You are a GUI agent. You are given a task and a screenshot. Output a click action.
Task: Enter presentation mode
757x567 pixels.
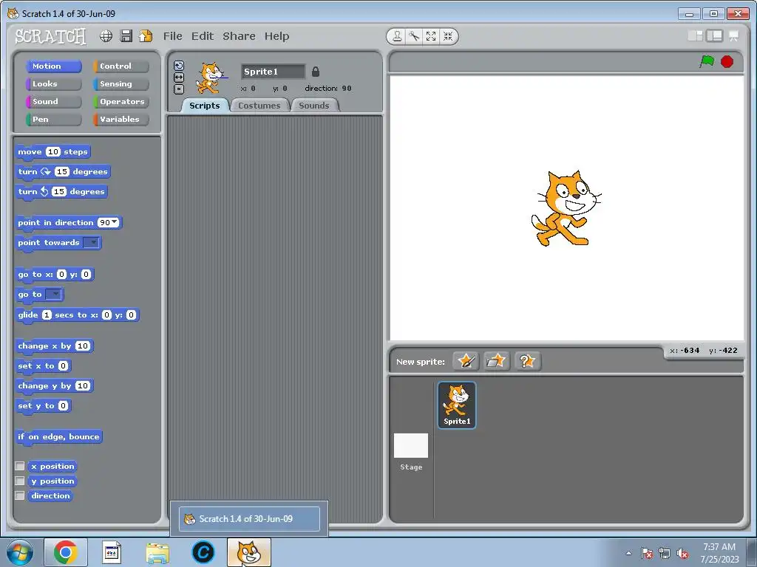734,36
